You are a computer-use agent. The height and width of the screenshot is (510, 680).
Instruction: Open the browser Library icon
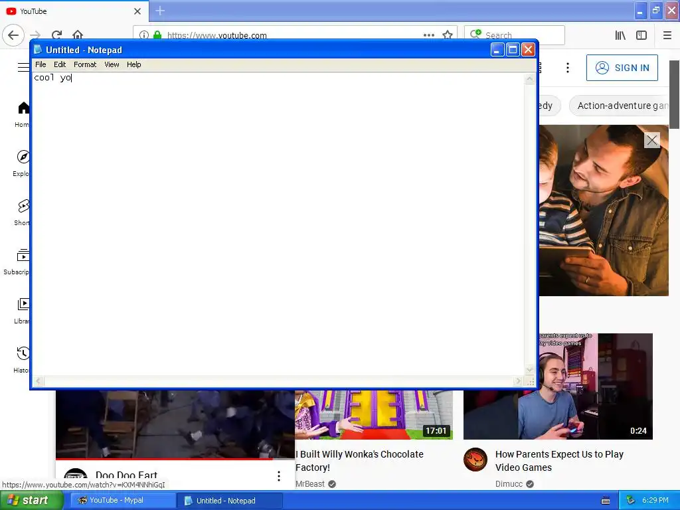click(x=620, y=35)
